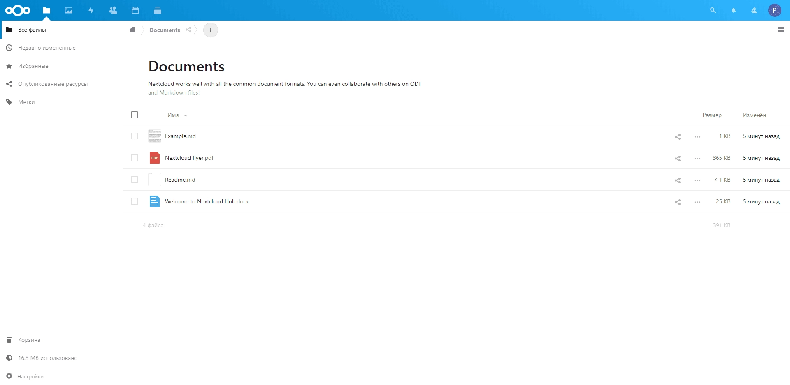Image resolution: width=790 pixels, height=385 pixels.
Task: Sort by Изменён column
Action: [754, 115]
